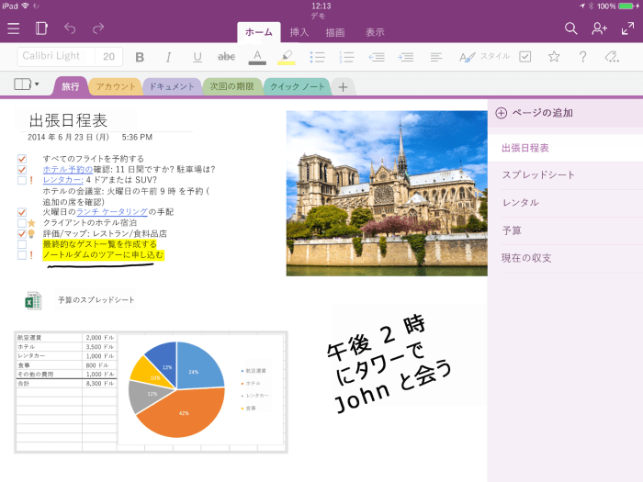643x482 pixels.
Task: Share notebook with the add-person icon
Action: pos(599,28)
